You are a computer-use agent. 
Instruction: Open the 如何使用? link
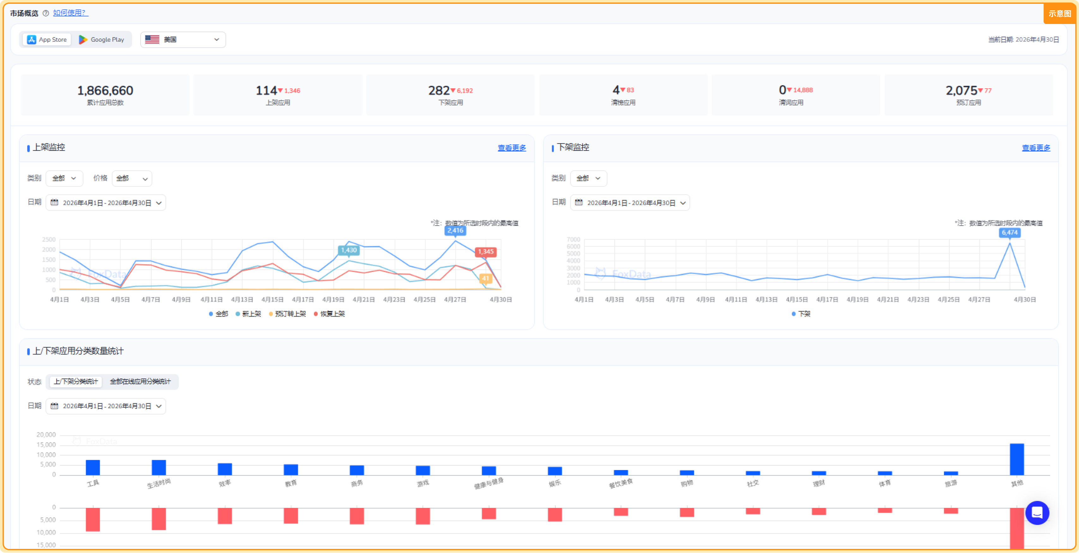tap(70, 13)
